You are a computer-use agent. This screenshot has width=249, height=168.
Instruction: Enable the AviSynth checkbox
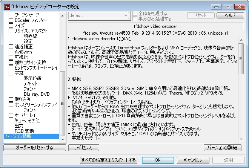[11, 52]
